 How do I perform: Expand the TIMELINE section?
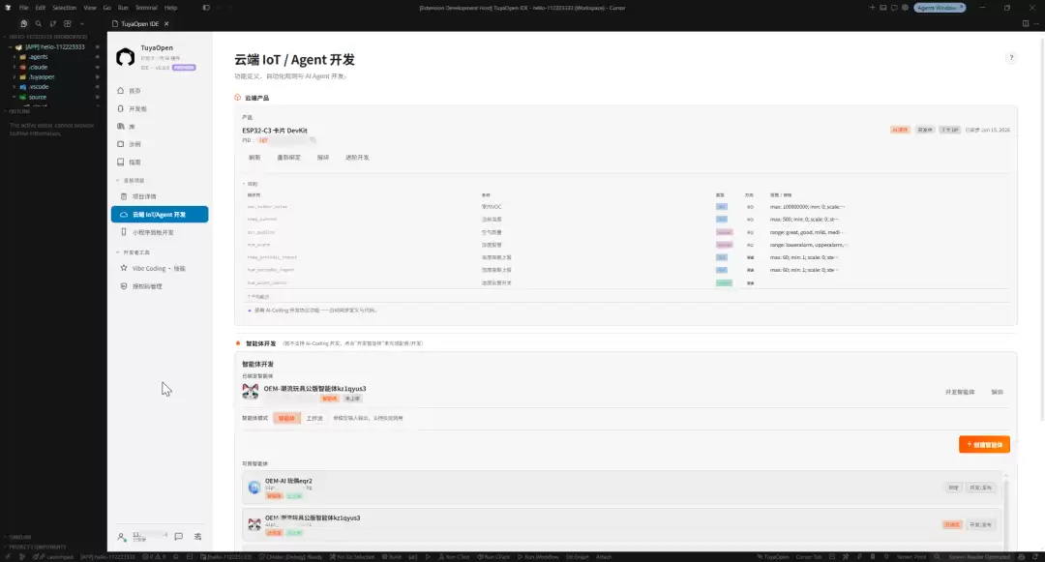[x=20, y=537]
